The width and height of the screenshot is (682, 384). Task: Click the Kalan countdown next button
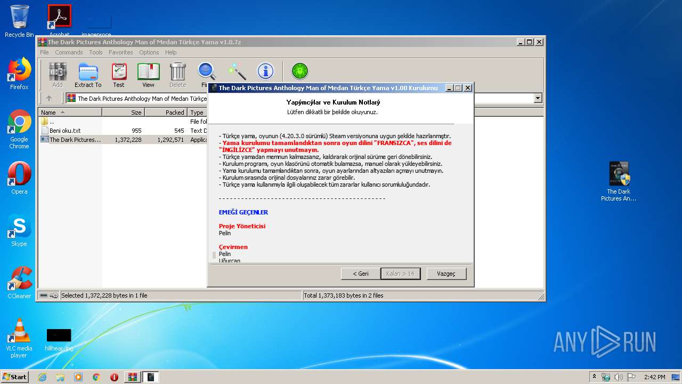[x=401, y=274]
